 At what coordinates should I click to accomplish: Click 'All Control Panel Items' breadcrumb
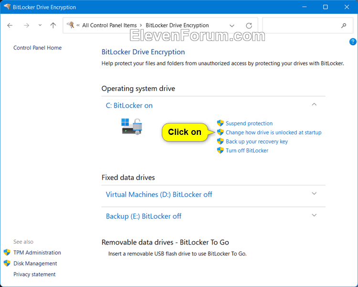109,25
